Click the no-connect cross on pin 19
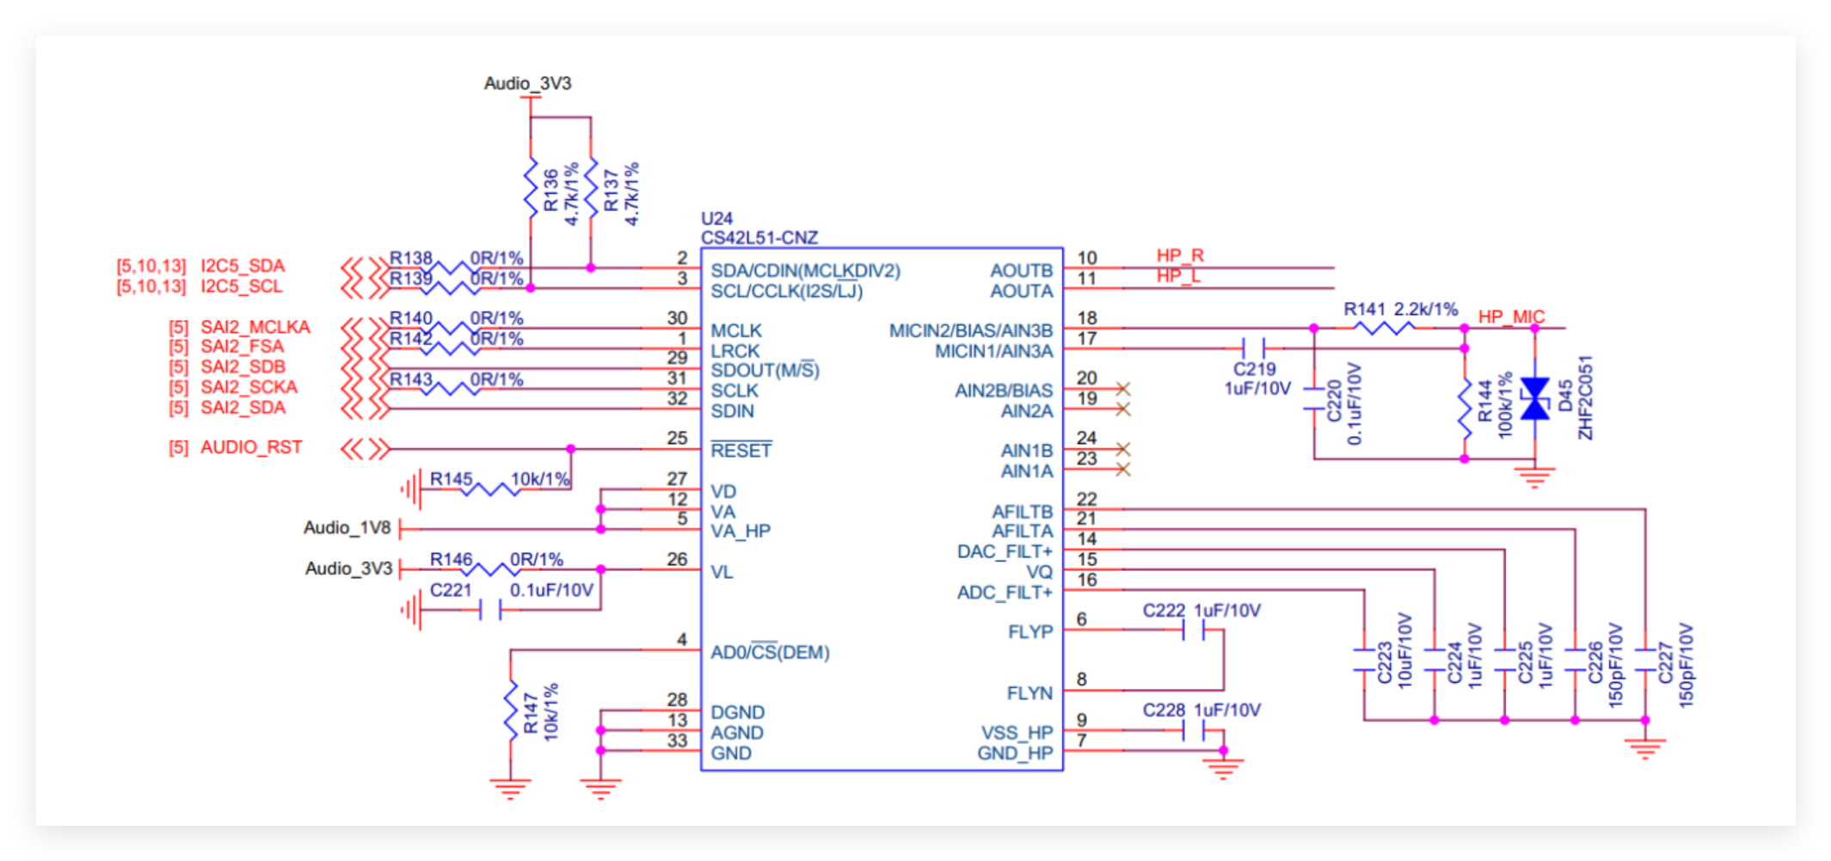The height and width of the screenshot is (861, 1831). click(x=1122, y=409)
